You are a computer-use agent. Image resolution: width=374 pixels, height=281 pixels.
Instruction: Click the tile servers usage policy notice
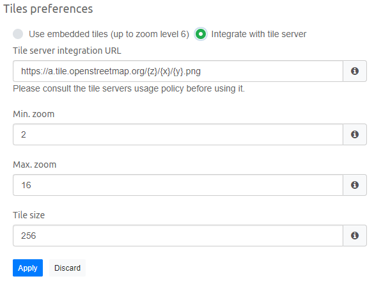click(129, 88)
